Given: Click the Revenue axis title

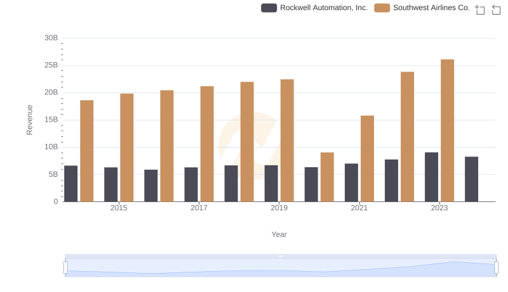Looking at the screenshot, I should (x=29, y=120).
